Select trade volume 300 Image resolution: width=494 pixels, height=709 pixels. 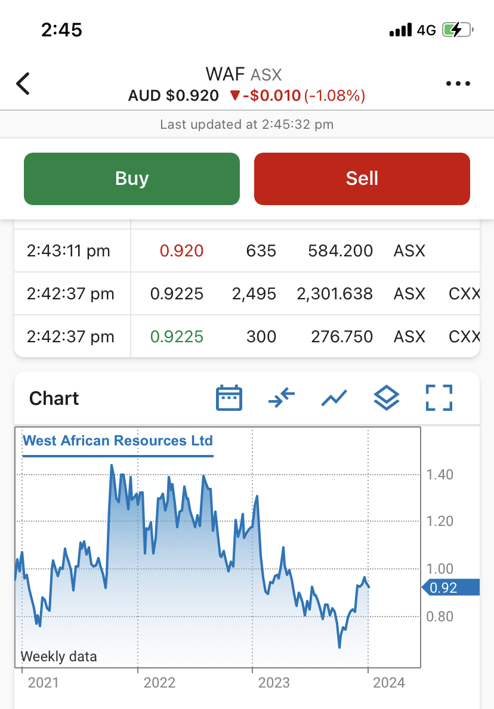(261, 336)
